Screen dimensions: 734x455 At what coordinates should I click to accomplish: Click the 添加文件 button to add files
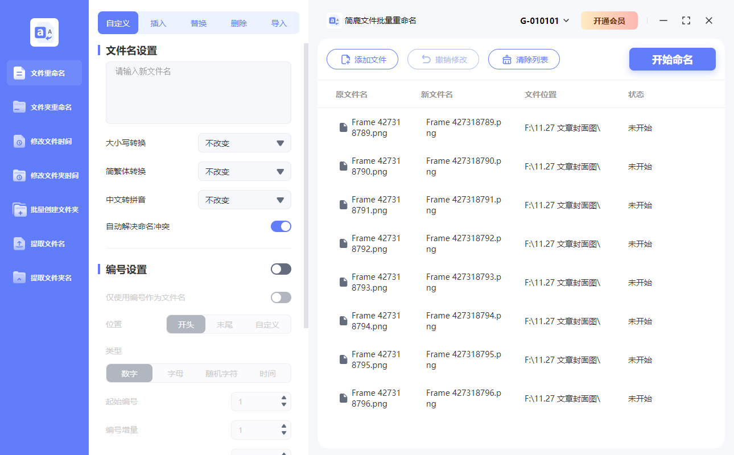362,59
